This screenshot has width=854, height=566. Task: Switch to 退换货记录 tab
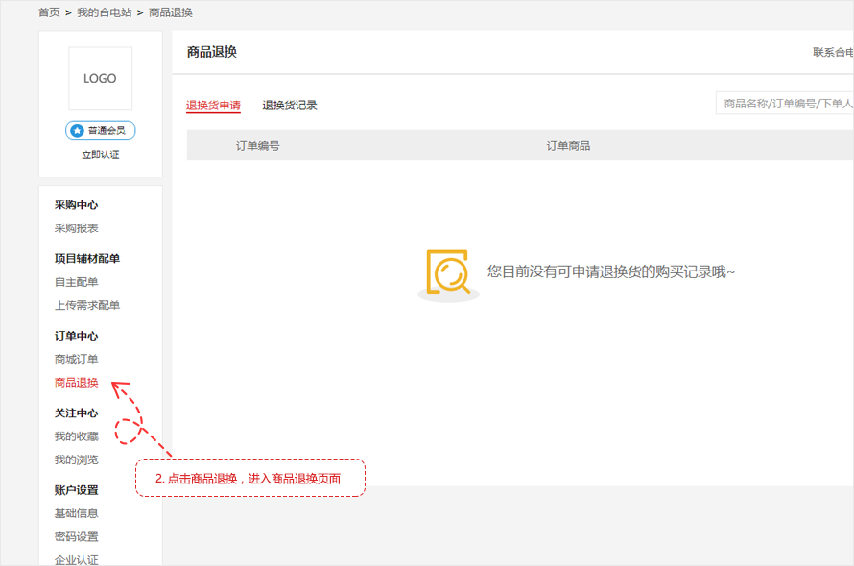(290, 106)
